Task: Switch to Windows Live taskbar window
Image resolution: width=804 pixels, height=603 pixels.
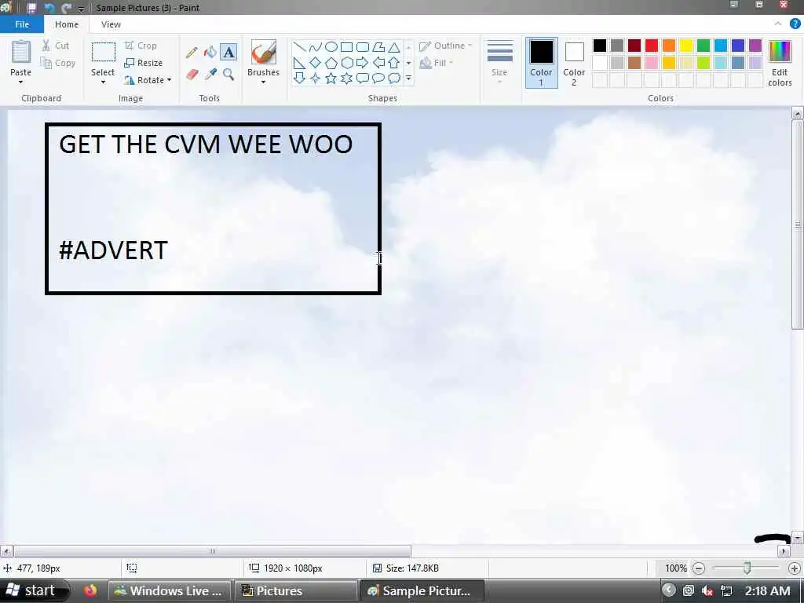Action: click(x=170, y=590)
